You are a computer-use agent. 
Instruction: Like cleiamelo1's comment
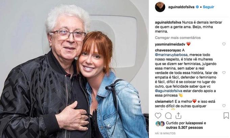(224, 106)
